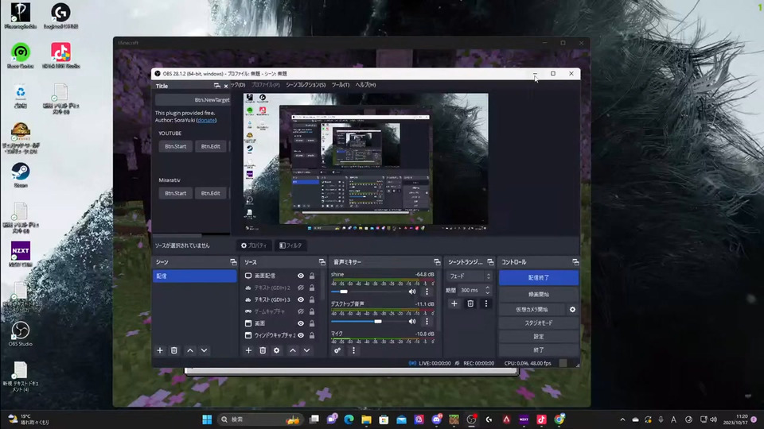Screen dimensions: 764x429
Task: Pop out the シーン dock panel
Action: [233, 262]
